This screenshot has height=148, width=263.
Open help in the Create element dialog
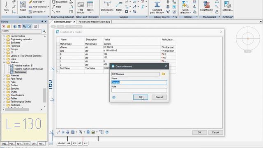click(x=114, y=97)
